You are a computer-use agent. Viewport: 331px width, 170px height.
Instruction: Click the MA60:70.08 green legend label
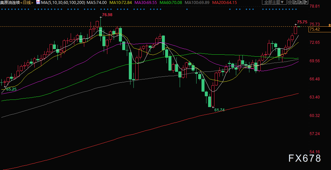tap(172, 2)
